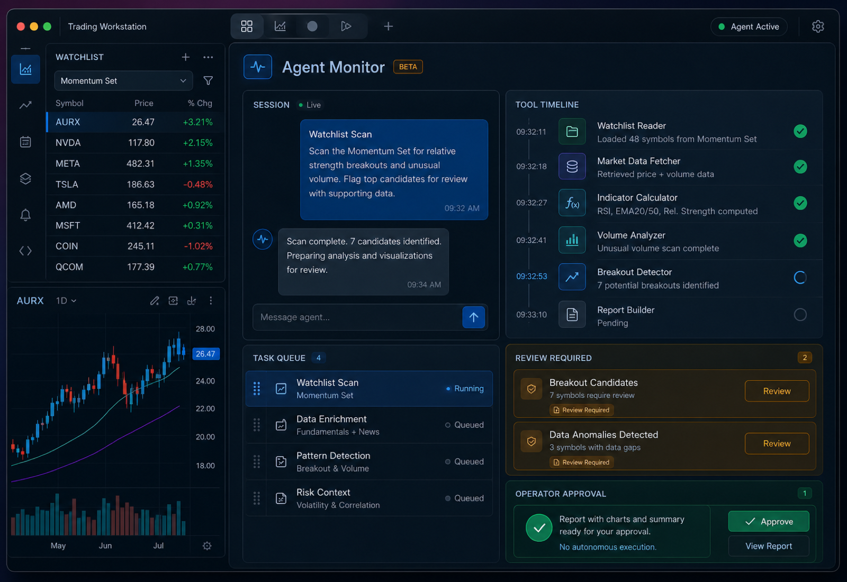Click the Volume Analyzer completed checkmark
The image size is (847, 582).
pos(800,240)
